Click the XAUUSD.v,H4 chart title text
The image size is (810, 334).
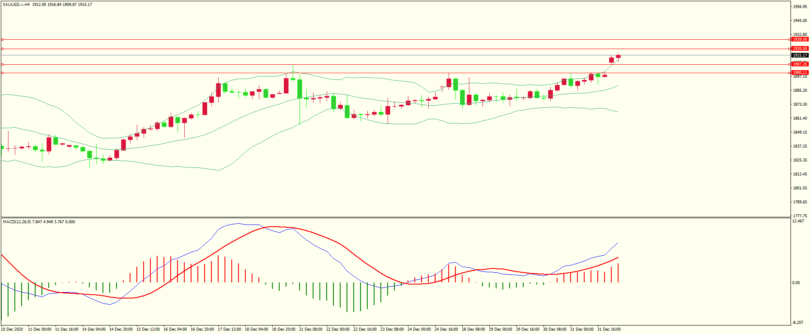(16, 5)
